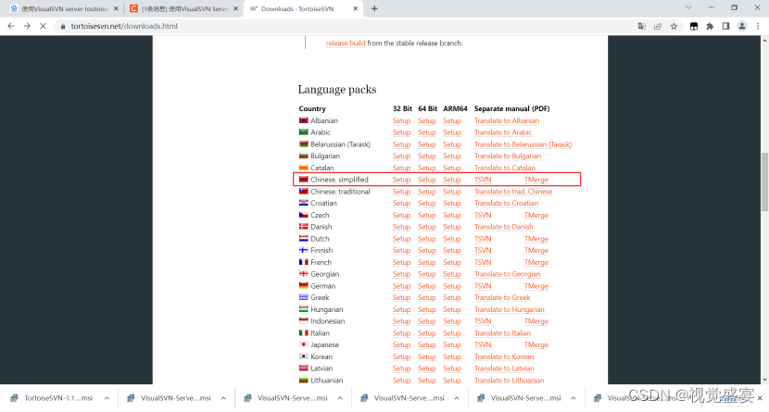Download 32 Bit Setup for Chinese, simplified

(401, 180)
